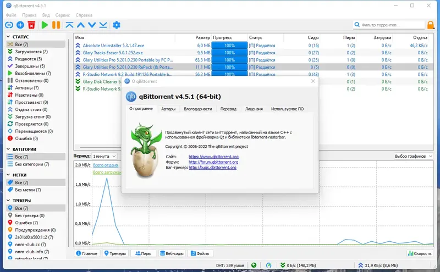Image resolution: width=440 pixels, height=272 pixels.
Task: Switch to the Файлы tab
Action: point(200,253)
